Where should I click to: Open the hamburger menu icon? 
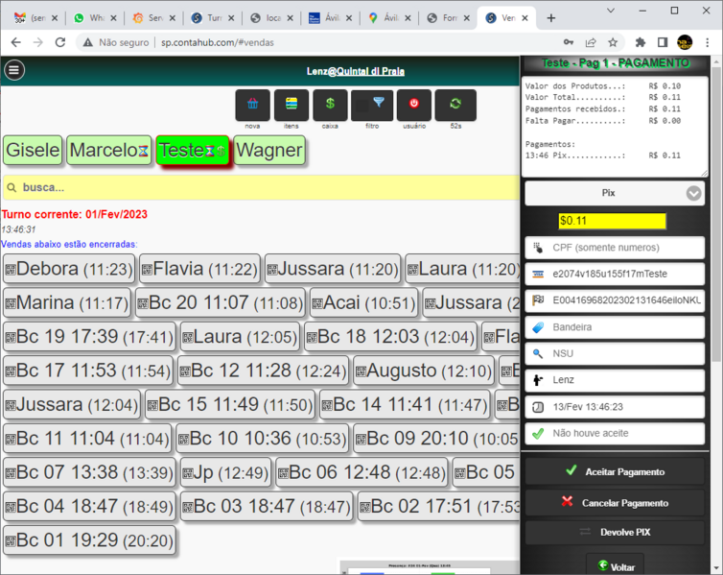(x=14, y=70)
